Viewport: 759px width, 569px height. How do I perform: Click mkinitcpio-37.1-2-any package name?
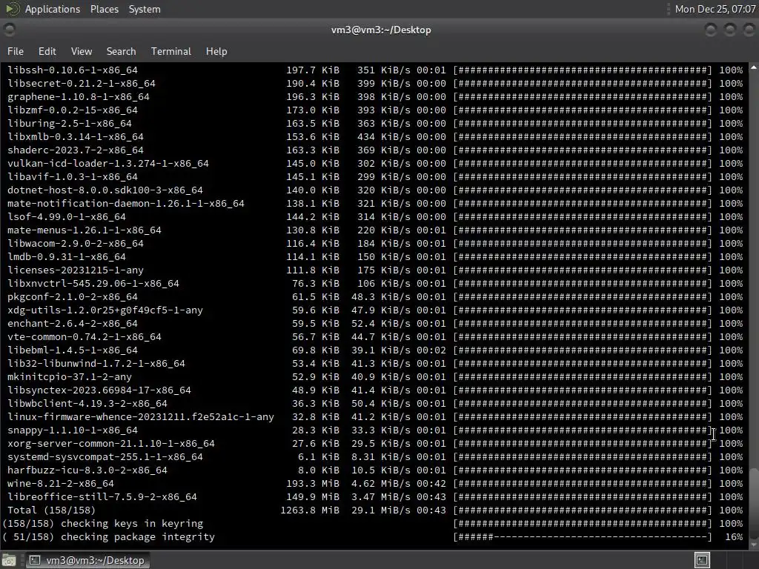pyautogui.click(x=69, y=377)
